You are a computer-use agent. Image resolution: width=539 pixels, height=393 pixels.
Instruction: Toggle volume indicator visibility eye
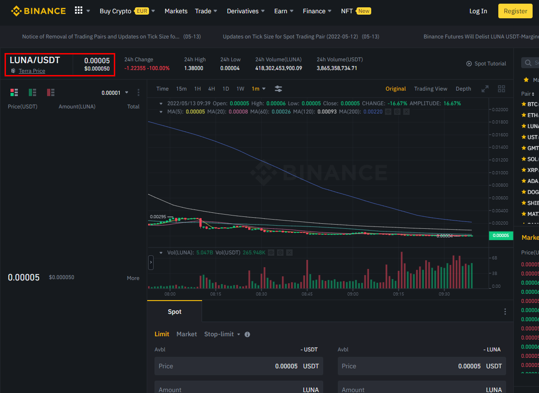point(271,253)
